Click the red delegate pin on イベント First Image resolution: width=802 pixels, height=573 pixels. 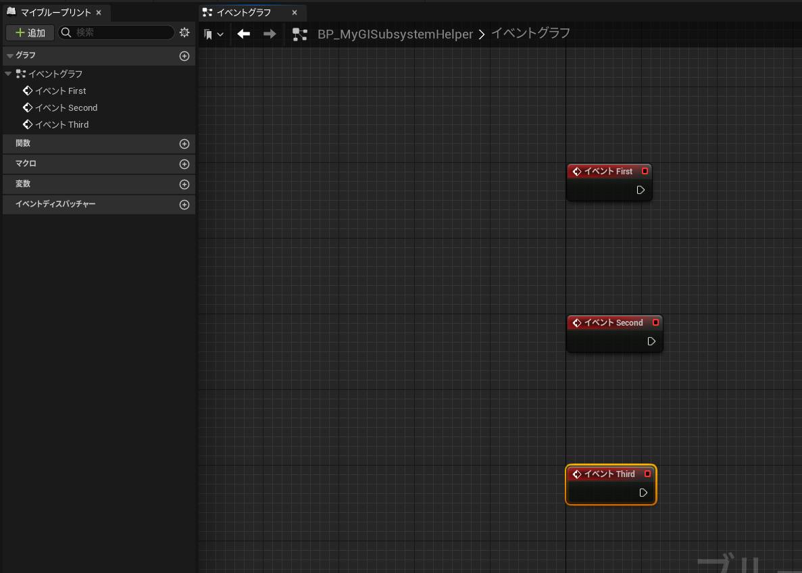[645, 171]
